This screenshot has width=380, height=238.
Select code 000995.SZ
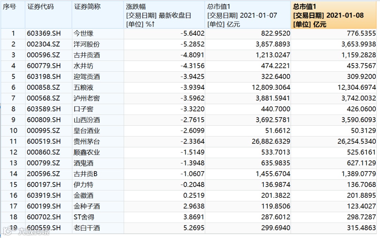click(x=43, y=131)
